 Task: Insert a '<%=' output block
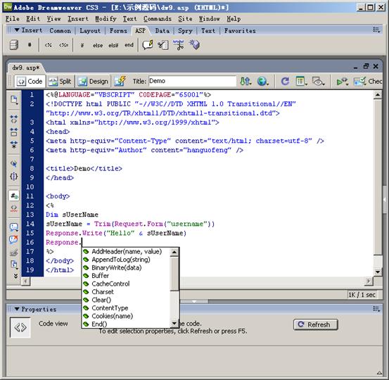coord(64,45)
